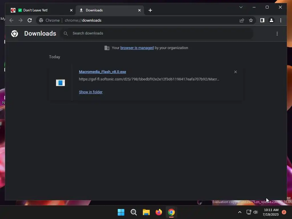The image size is (292, 219).
Task: Open the Chrome three-dot menu
Action: [281, 20]
